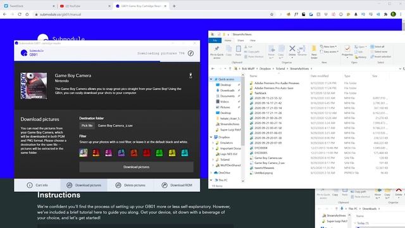This screenshot has height=228, width=405.
Task: Expand the Emulators folder in tree
Action: [213, 142]
